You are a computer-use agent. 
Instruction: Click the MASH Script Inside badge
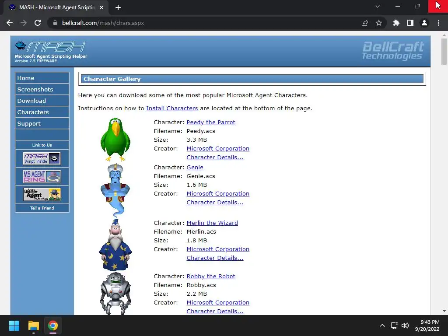(42, 158)
